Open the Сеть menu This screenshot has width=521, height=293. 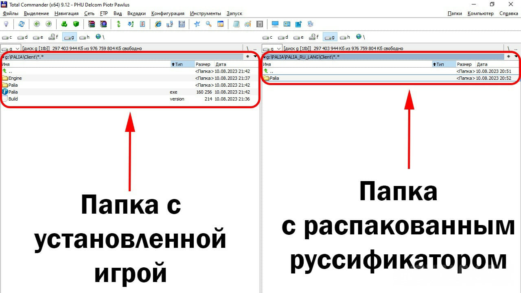[x=89, y=13]
